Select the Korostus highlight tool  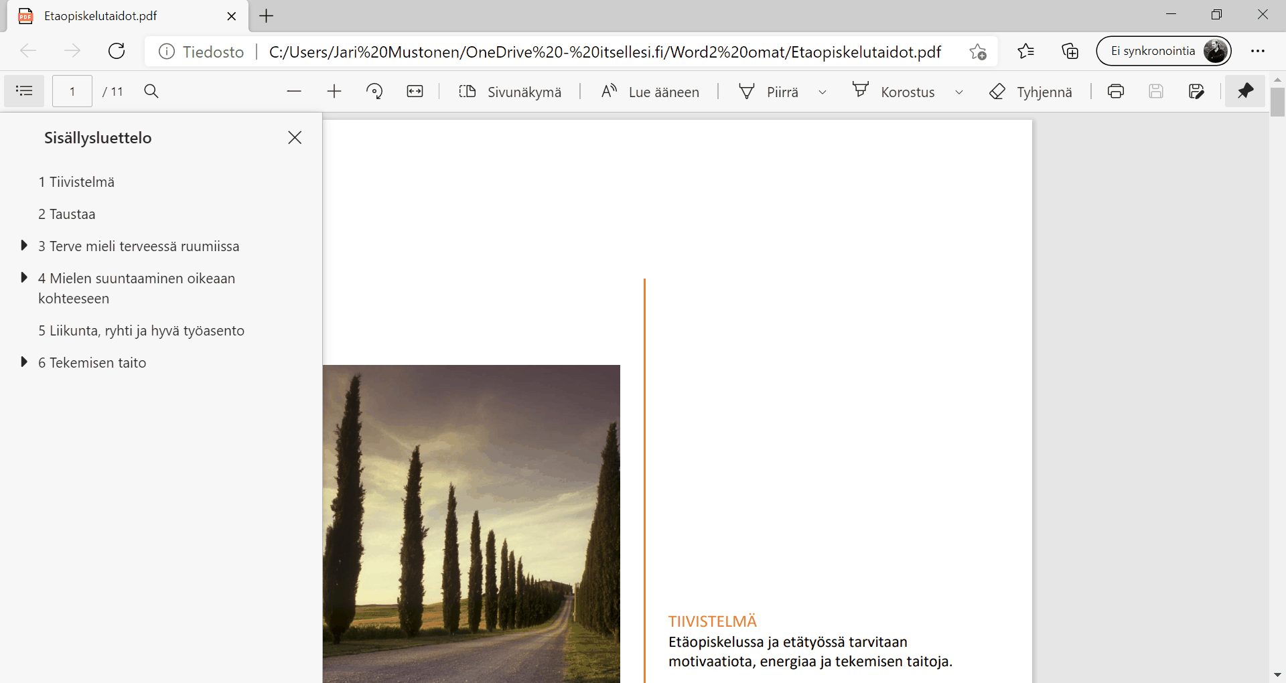894,92
